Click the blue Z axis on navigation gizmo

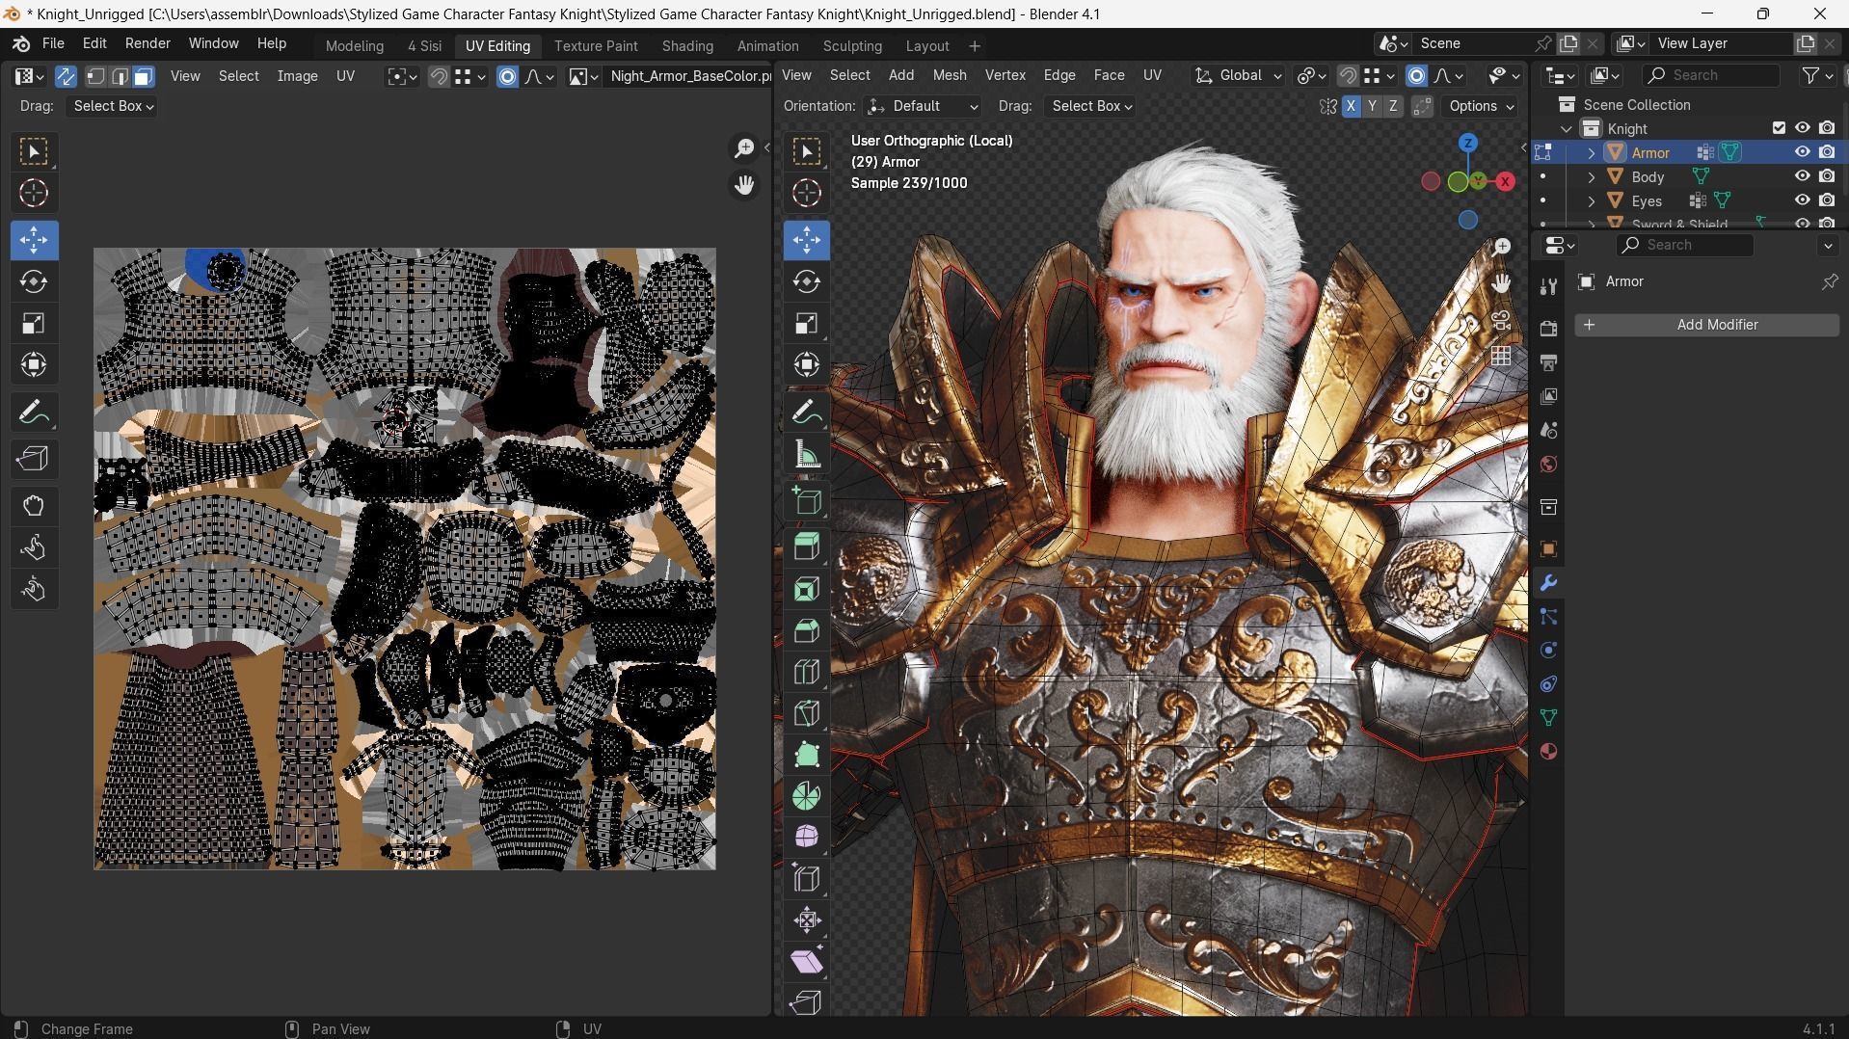tap(1467, 144)
